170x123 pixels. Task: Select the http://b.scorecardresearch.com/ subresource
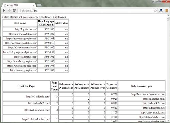[142, 94]
